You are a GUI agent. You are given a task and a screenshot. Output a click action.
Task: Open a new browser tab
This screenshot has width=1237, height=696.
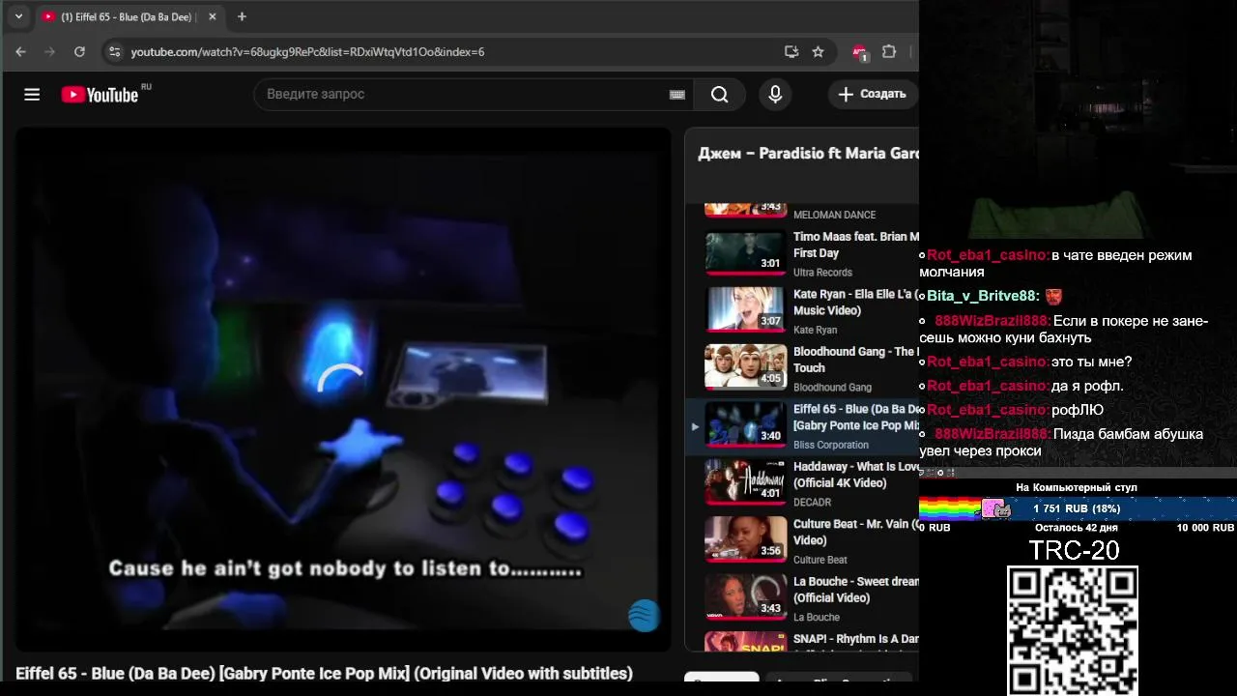click(242, 16)
